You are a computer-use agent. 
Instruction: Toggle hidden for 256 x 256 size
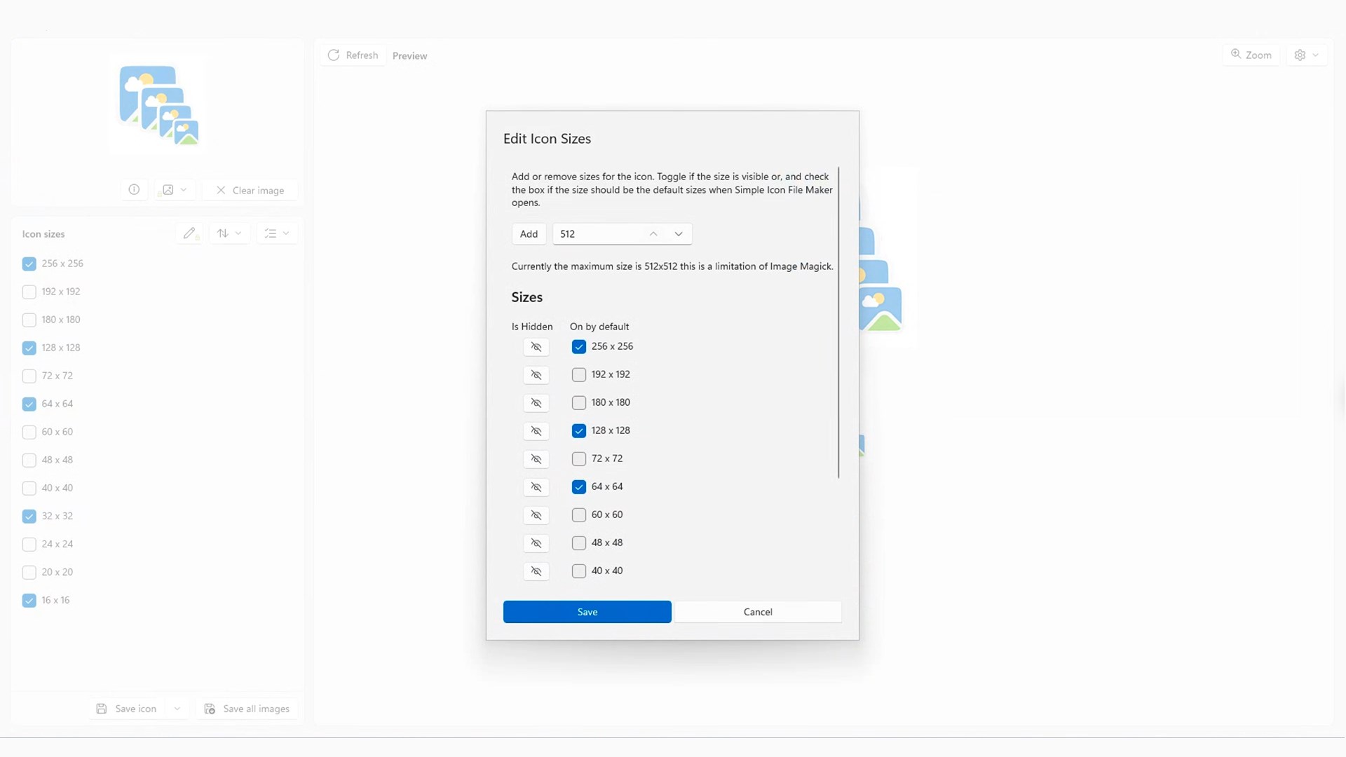[x=536, y=347]
